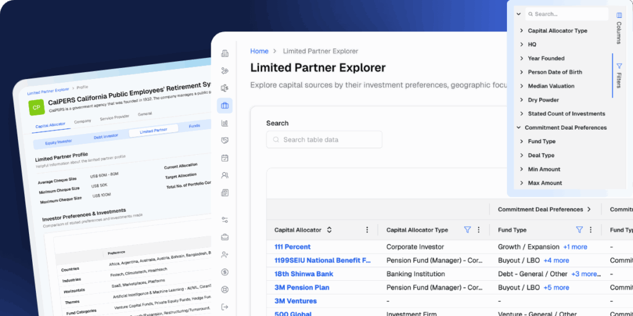Click the logout arrow icon in sidebar
This screenshot has width=633, height=316.
coord(225,307)
